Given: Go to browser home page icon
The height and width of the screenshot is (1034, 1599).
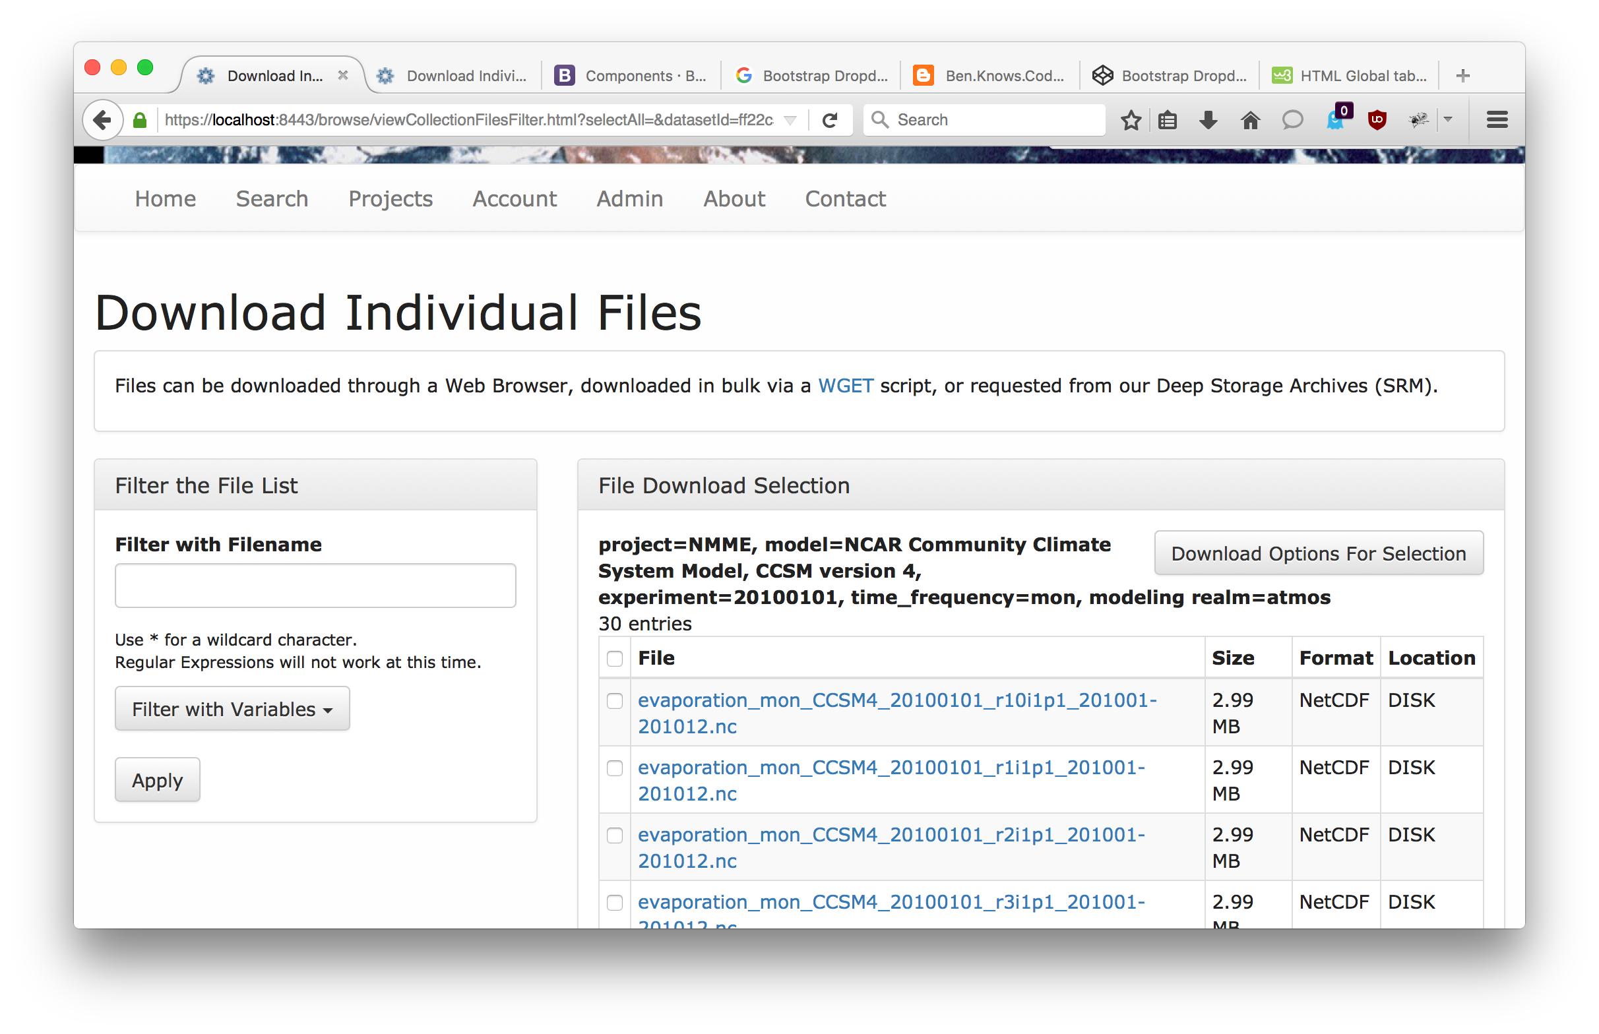Looking at the screenshot, I should [x=1250, y=120].
